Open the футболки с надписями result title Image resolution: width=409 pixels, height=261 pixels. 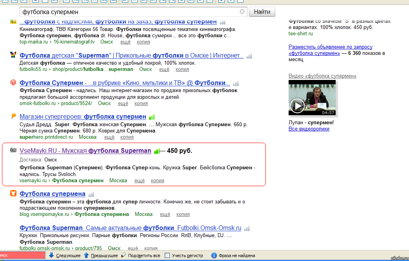118,22
